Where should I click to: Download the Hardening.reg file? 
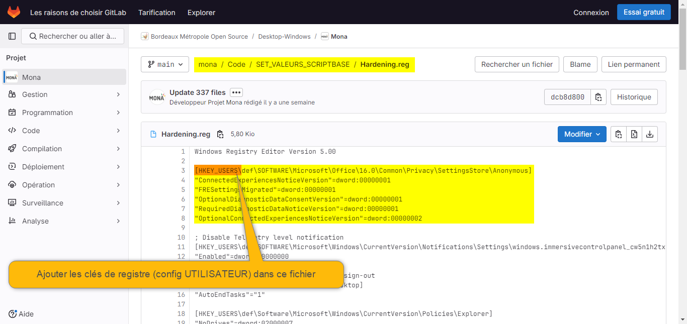(650, 134)
